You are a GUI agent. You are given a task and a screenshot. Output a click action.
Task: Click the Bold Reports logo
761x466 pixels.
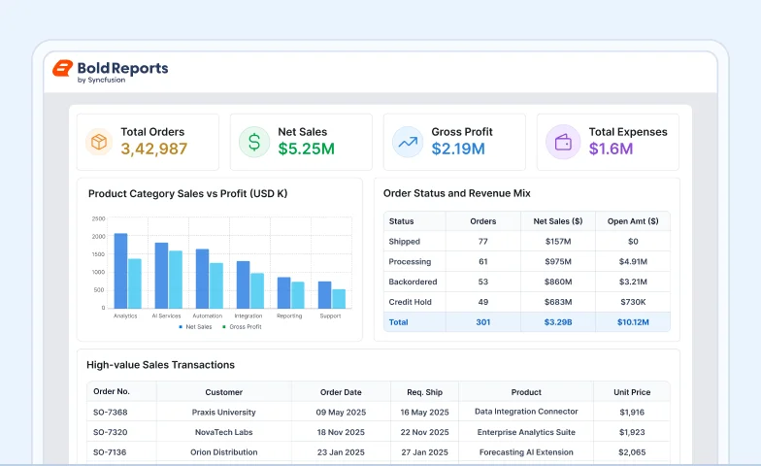[111, 72]
